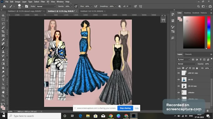
Task: Hide the 'collection' layer
Action: (179, 93)
